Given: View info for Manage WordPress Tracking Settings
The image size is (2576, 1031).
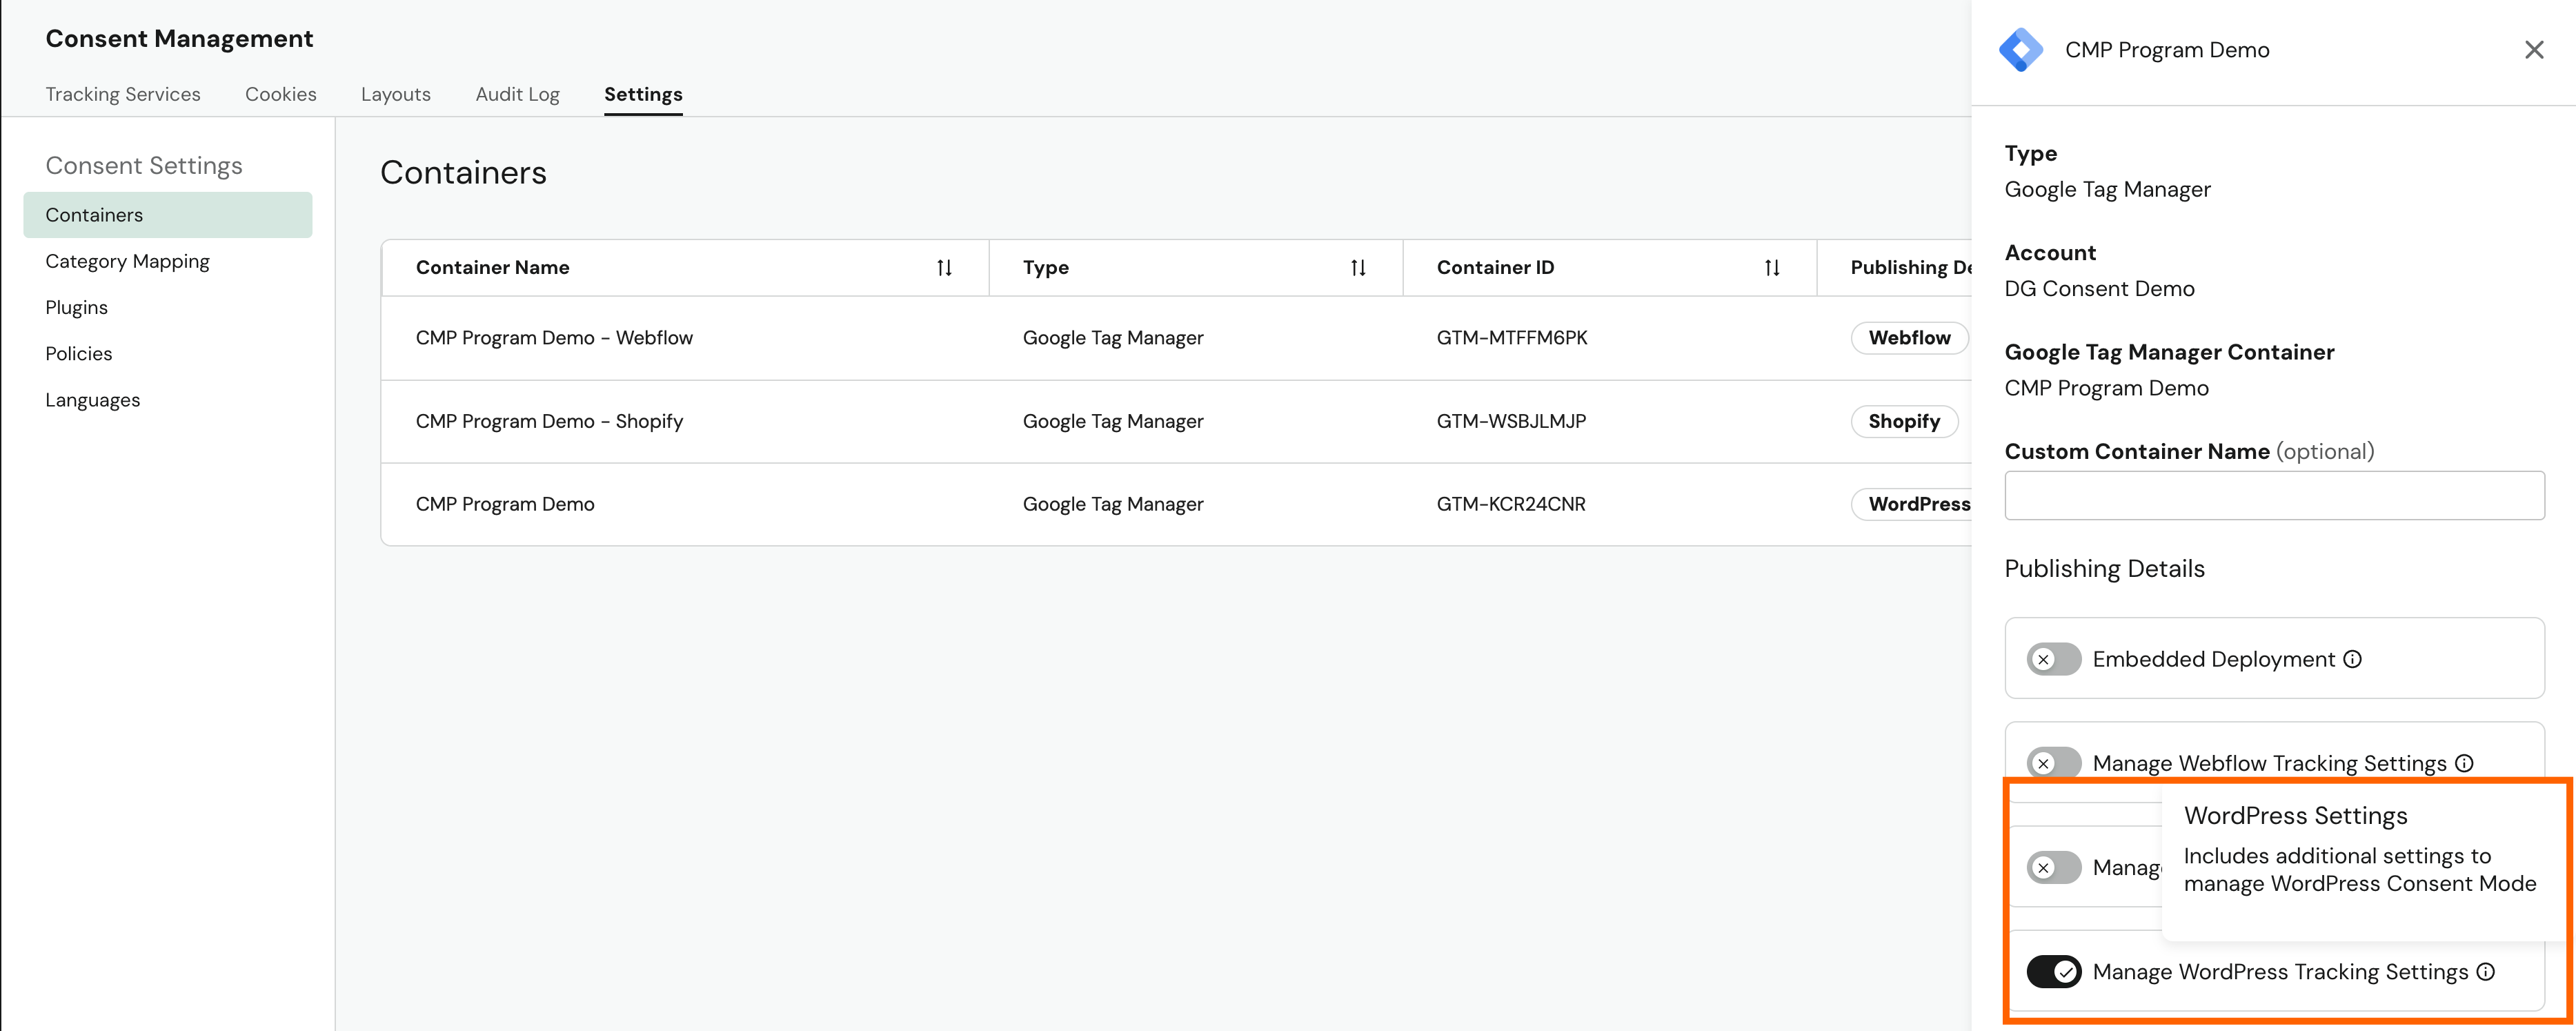Looking at the screenshot, I should click(2486, 971).
